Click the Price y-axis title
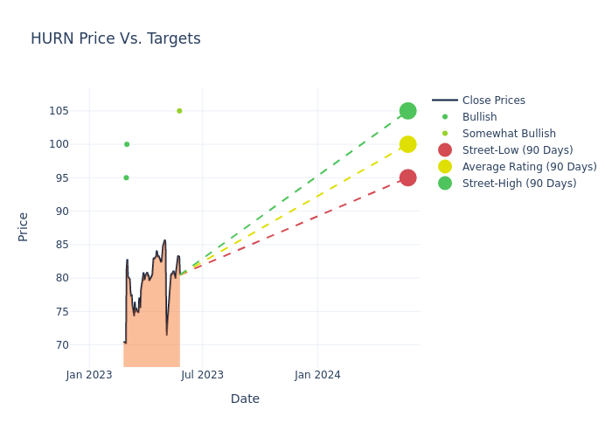Screen dimensions: 612x437 24,226
